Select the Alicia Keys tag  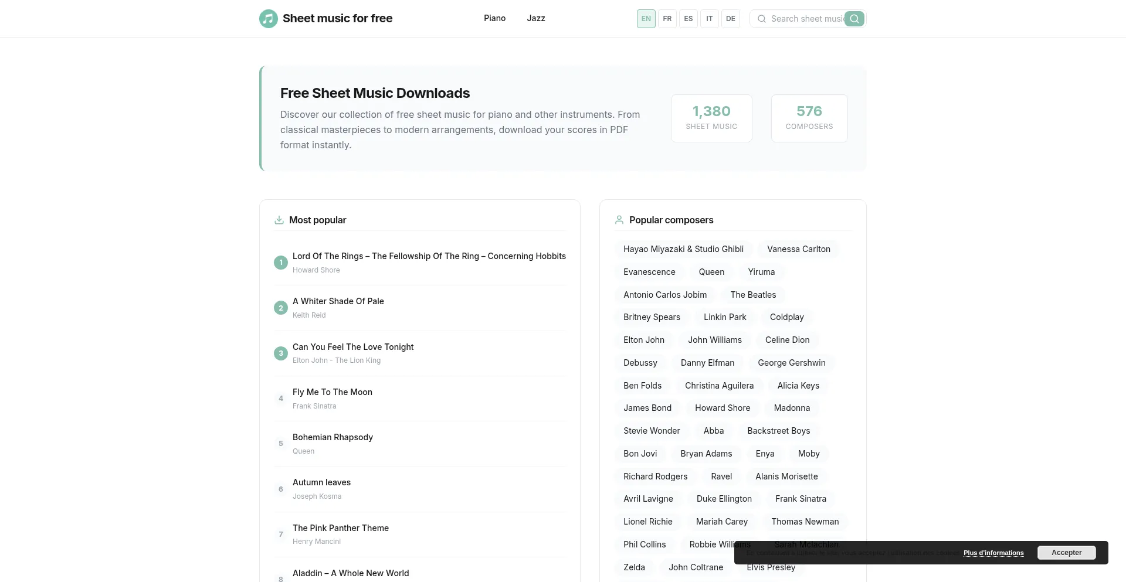pos(798,386)
